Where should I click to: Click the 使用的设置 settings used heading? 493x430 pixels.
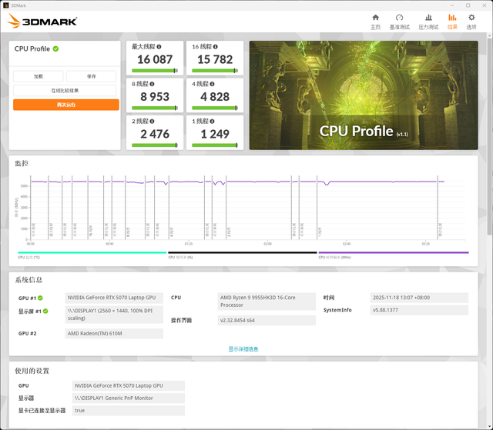[32, 371]
